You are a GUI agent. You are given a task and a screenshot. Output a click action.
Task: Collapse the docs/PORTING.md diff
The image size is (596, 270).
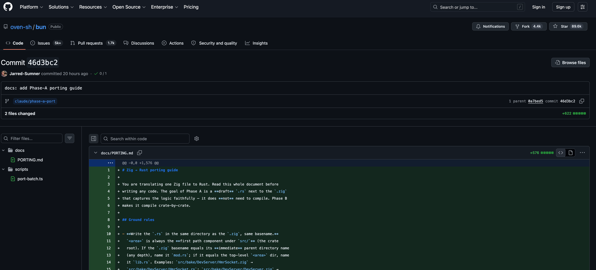click(95, 152)
